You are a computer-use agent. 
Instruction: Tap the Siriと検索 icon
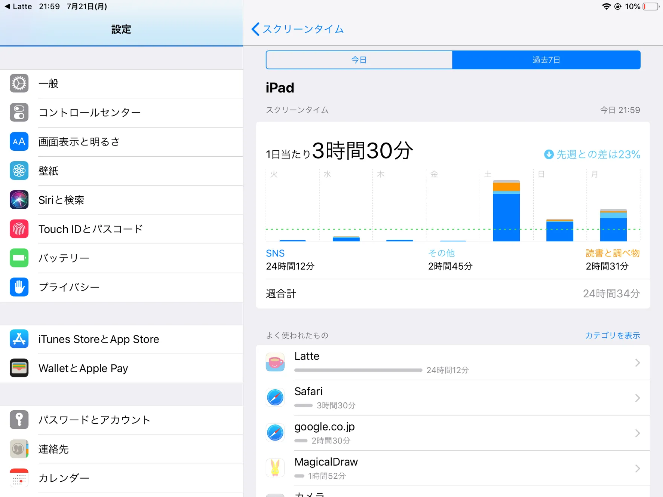click(x=19, y=200)
